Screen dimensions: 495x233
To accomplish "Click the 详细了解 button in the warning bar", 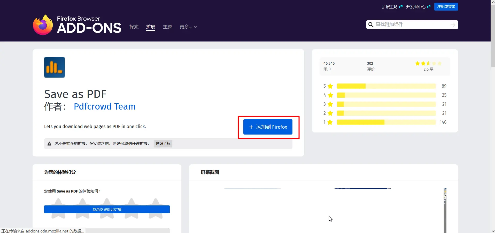I will pyautogui.click(x=163, y=144).
